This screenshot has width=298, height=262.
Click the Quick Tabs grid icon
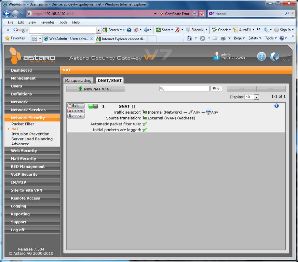click(x=35, y=39)
